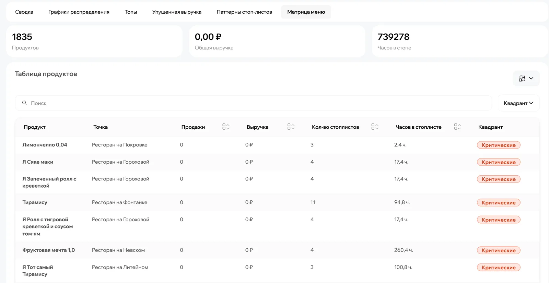549x283 pixels.
Task: Click the search magnifier icon
Action: point(24,103)
